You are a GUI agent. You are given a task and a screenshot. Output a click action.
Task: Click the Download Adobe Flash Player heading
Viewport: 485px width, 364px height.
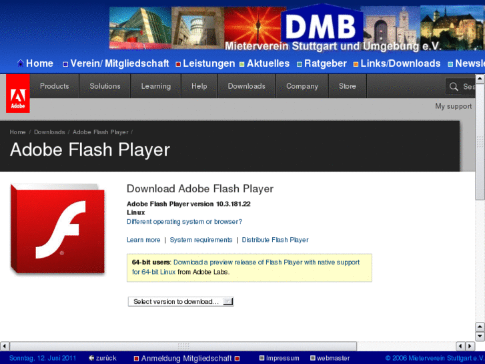pyautogui.click(x=200, y=188)
